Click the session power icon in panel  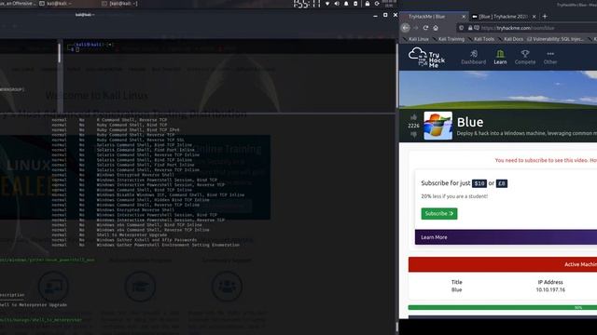377,4
